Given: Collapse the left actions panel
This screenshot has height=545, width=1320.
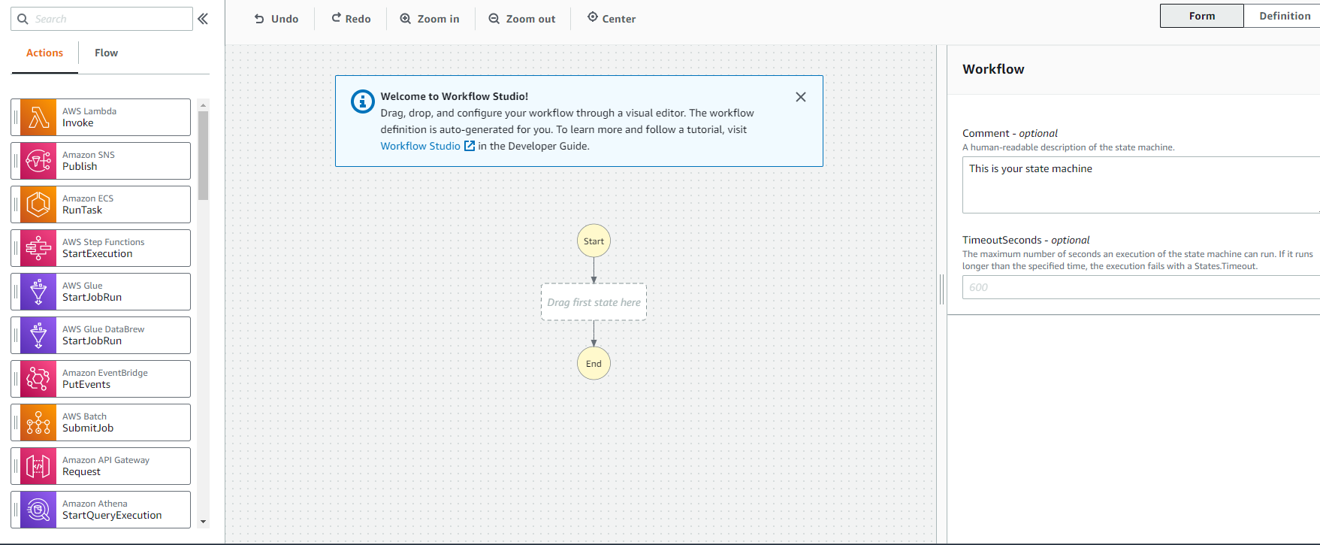Looking at the screenshot, I should [203, 19].
